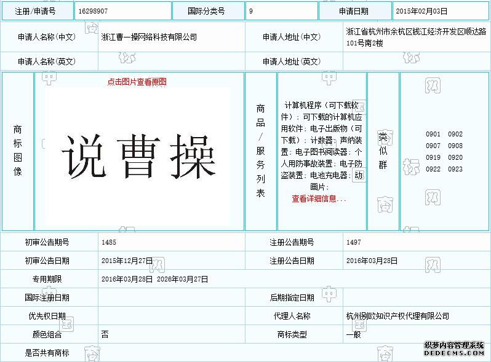Screen dimensions: 491x362
Task: Select agent name 杭州别欧知识产权代理有限公司
Action: [x=397, y=316]
